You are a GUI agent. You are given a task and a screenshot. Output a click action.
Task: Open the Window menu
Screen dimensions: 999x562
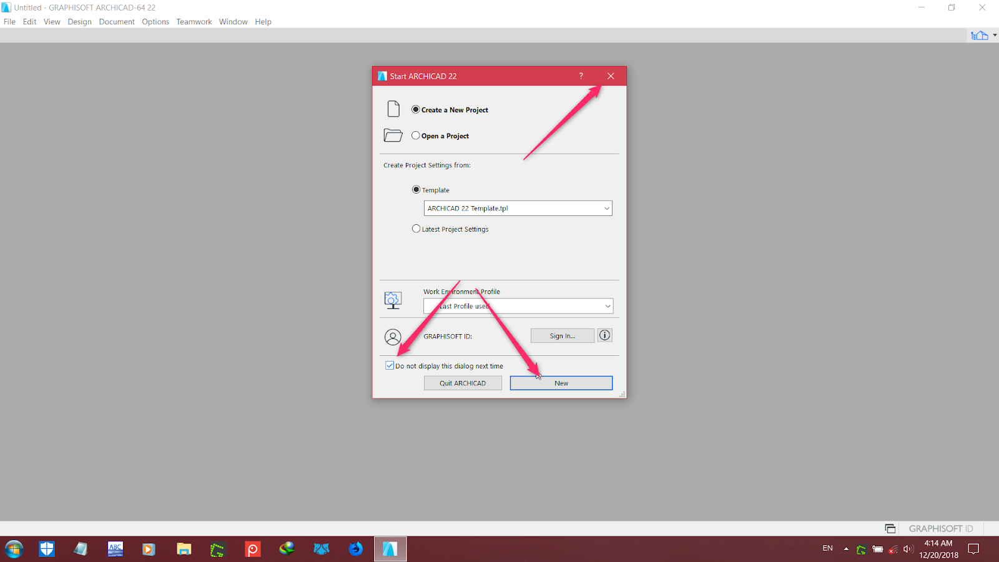pyautogui.click(x=234, y=21)
